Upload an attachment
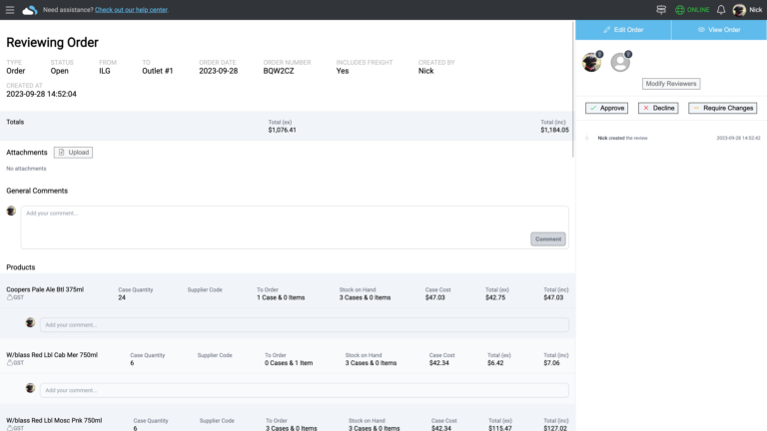767x431 pixels. tap(73, 153)
